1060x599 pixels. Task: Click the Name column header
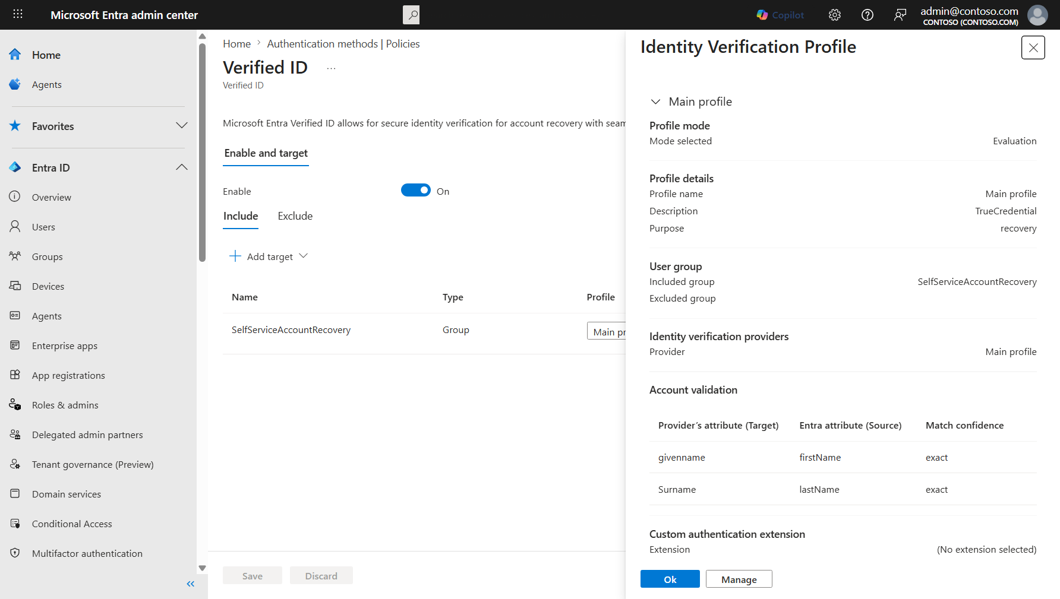245,297
